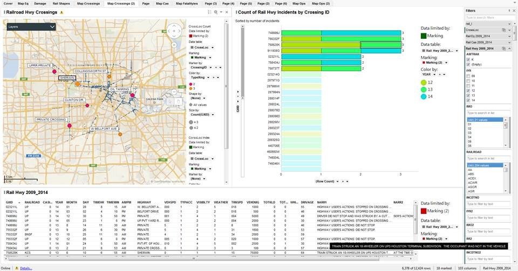Screen dimensions: 518x271
Task: Click the pink OIL TANKING crossing marker
Action: point(133,95)
